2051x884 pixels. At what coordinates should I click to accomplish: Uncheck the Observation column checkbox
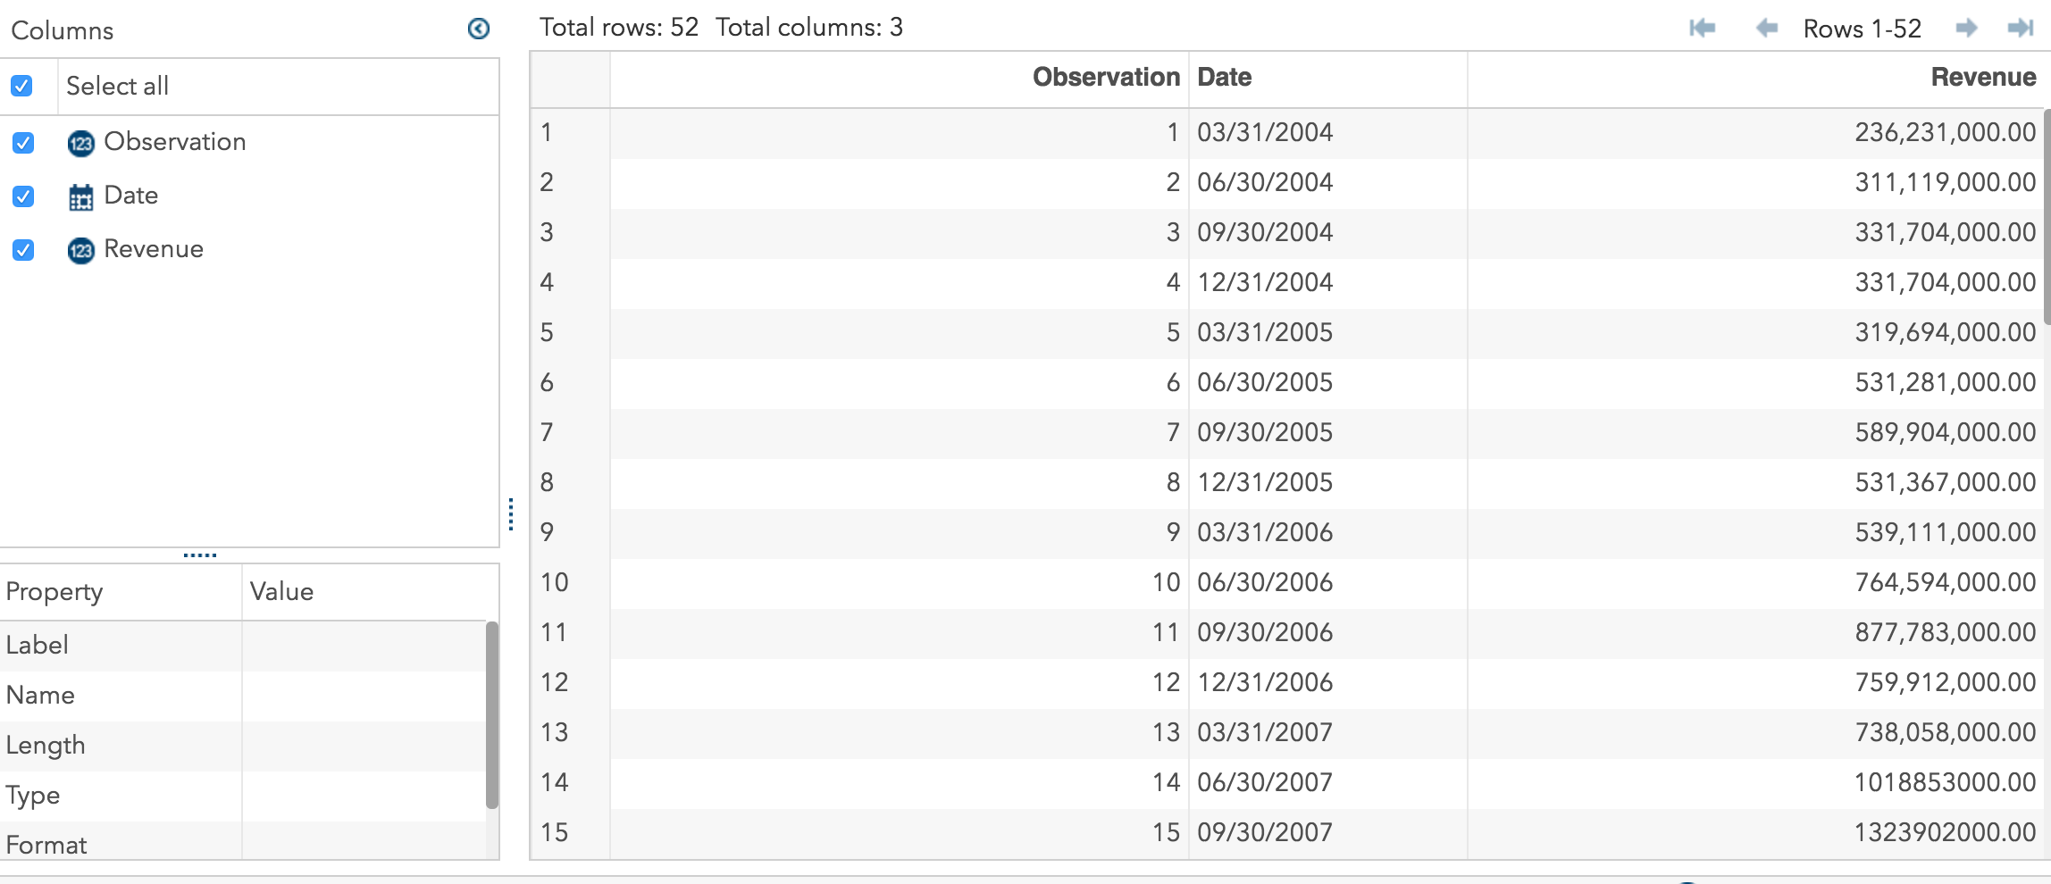tap(22, 143)
